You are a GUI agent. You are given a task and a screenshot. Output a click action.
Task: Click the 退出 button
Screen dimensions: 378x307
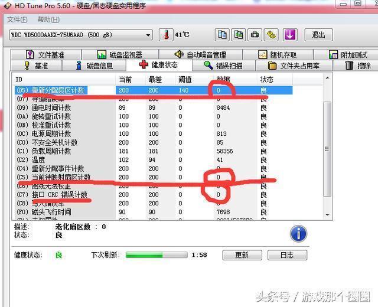[319, 35]
